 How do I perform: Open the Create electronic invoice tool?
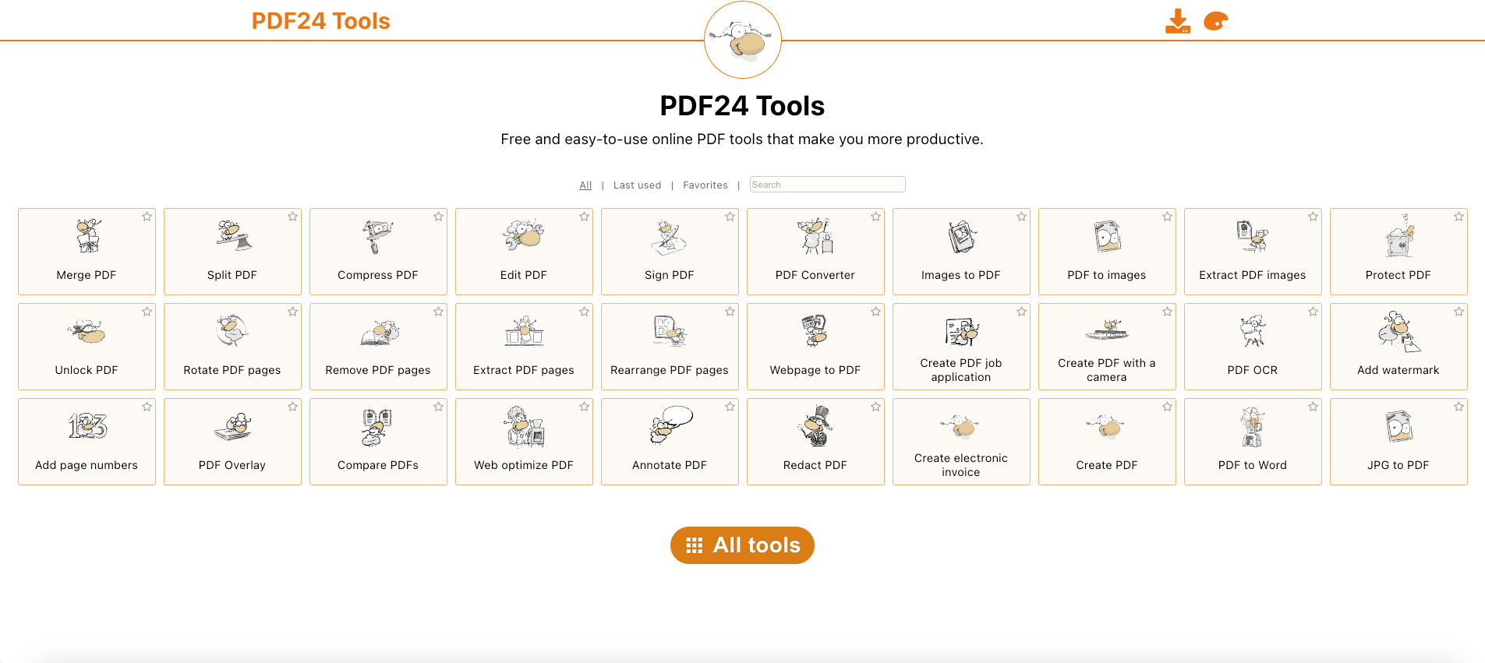(961, 442)
